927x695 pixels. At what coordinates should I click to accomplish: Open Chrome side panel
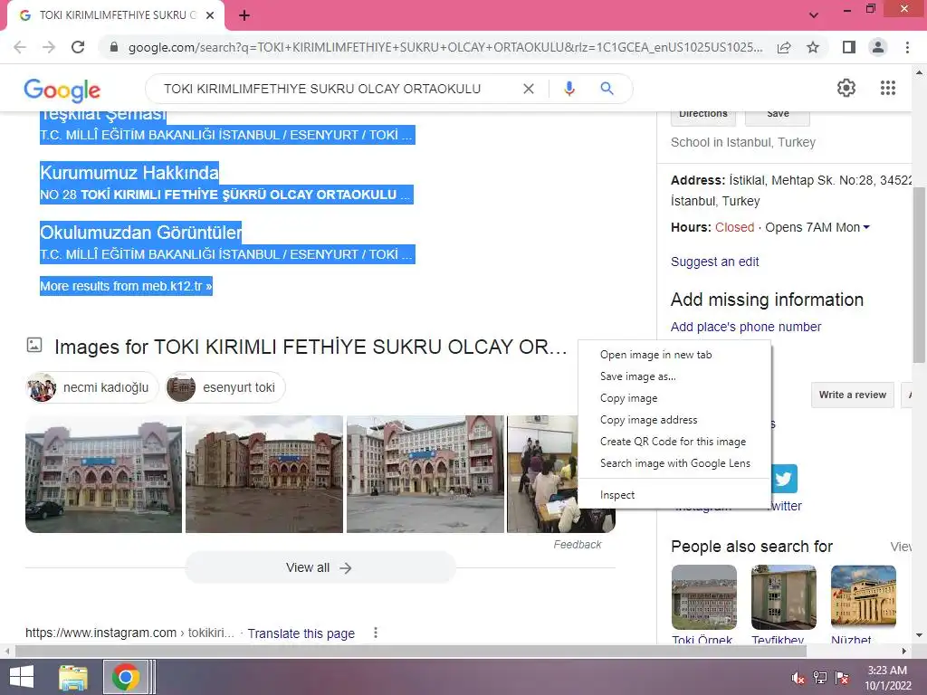[848, 47]
